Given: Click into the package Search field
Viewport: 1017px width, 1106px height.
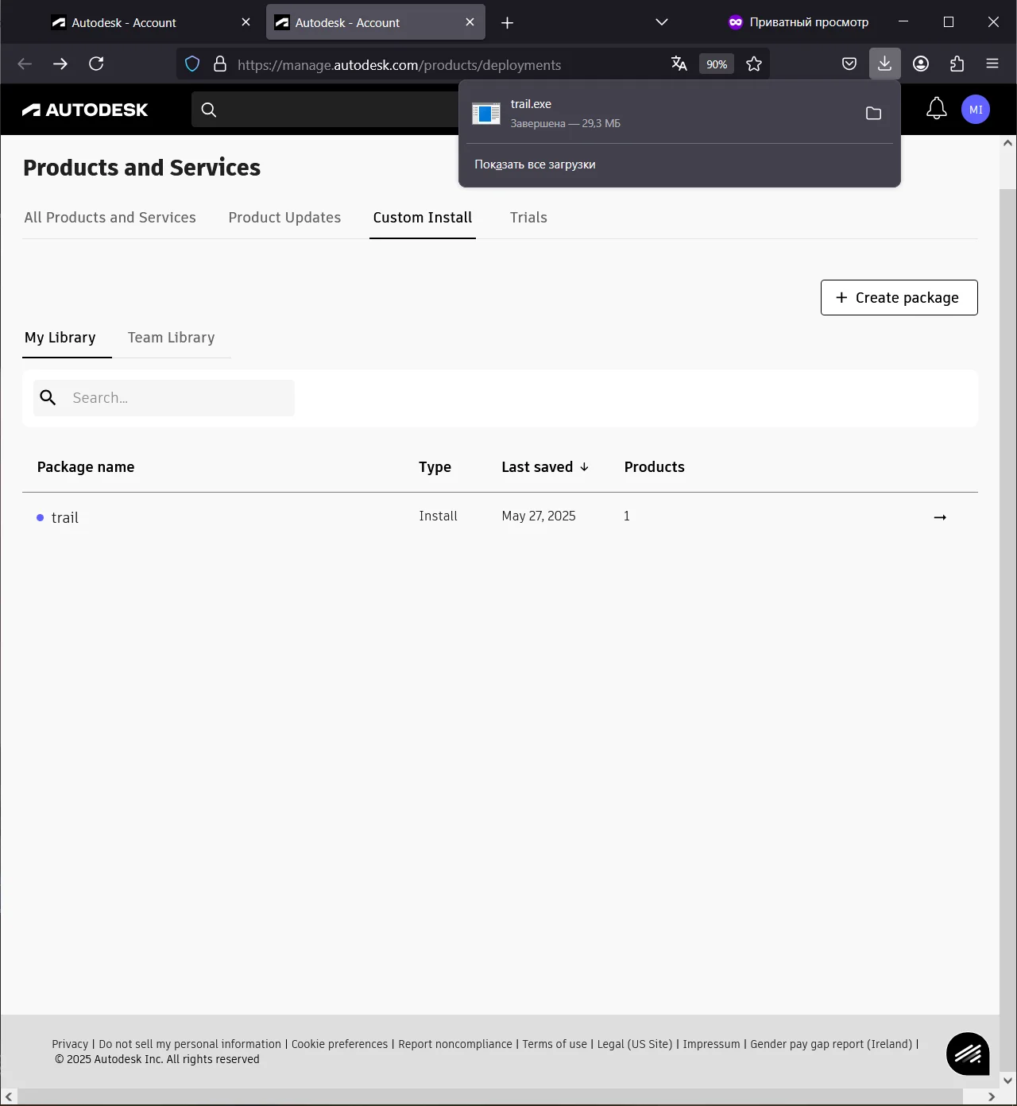Looking at the screenshot, I should point(179,398).
